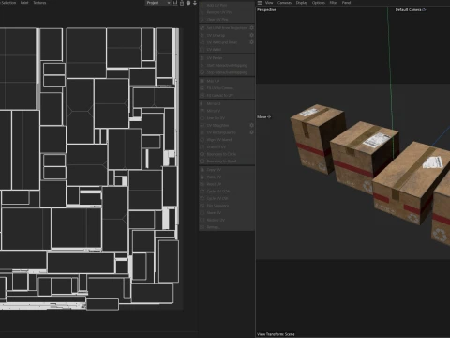The image size is (450, 338).
Task: Open the UV Unwrap gear options
Action: (251, 35)
